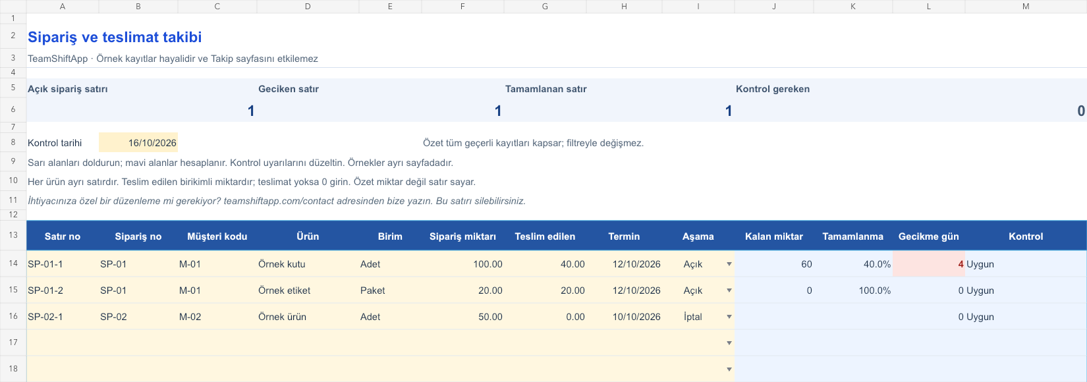Click the "Geciken satır" summary label
This screenshot has width=1087, height=382.
[x=289, y=89]
